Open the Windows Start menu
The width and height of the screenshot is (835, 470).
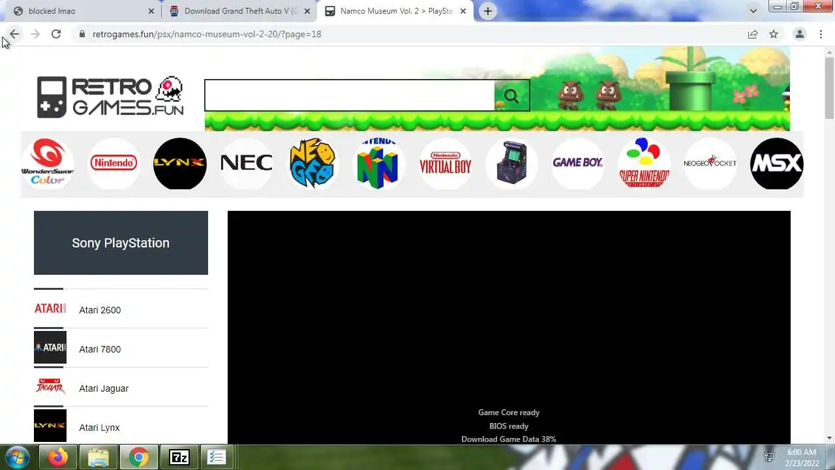[x=17, y=457]
